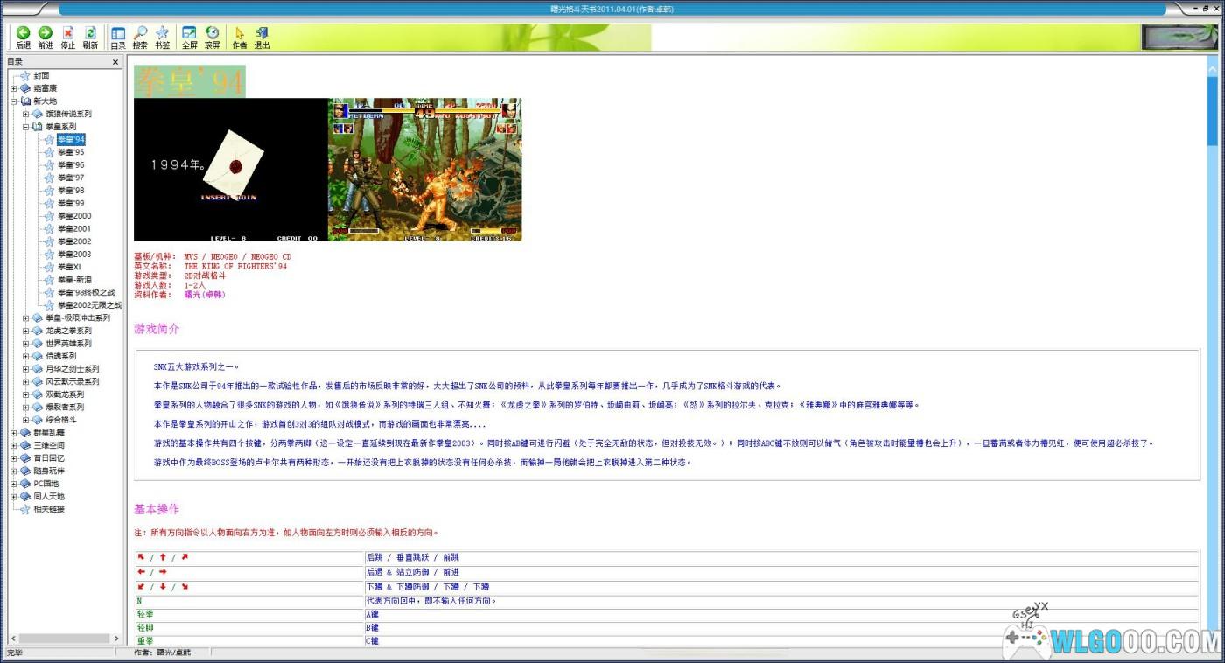Viewport: 1225px width, 663px height.
Task: Expand the 群星乱舞 tree node
Action: (x=14, y=433)
